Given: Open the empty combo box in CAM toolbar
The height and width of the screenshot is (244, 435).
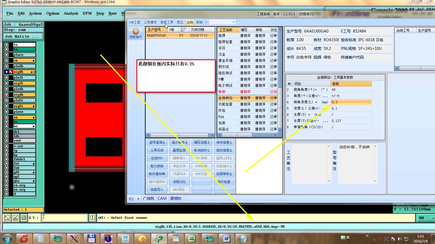Looking at the screenshot, I should tap(222, 22).
